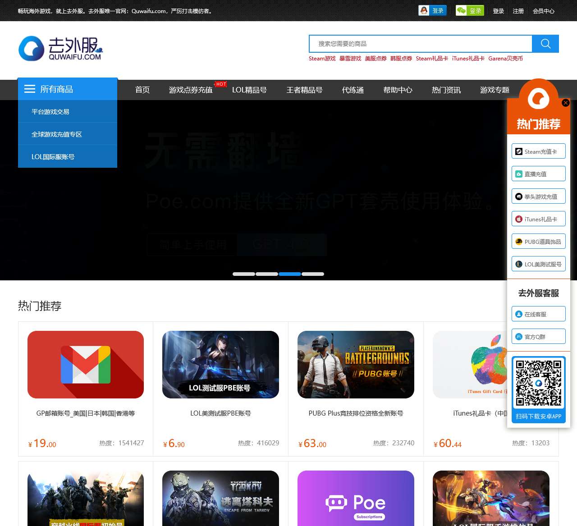Image resolution: width=577 pixels, height=526 pixels.
Task: Open the Gmail GP邮箱账号 product image
Action: click(x=86, y=365)
